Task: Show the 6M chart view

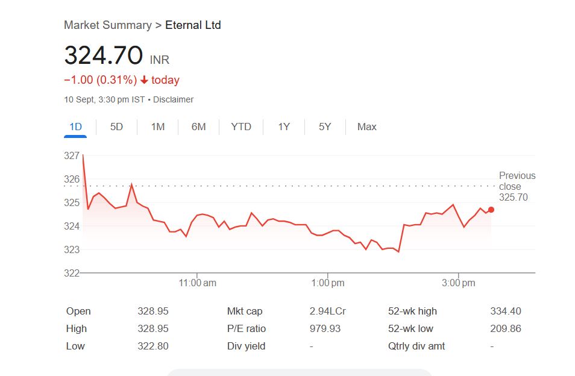Action: click(198, 127)
